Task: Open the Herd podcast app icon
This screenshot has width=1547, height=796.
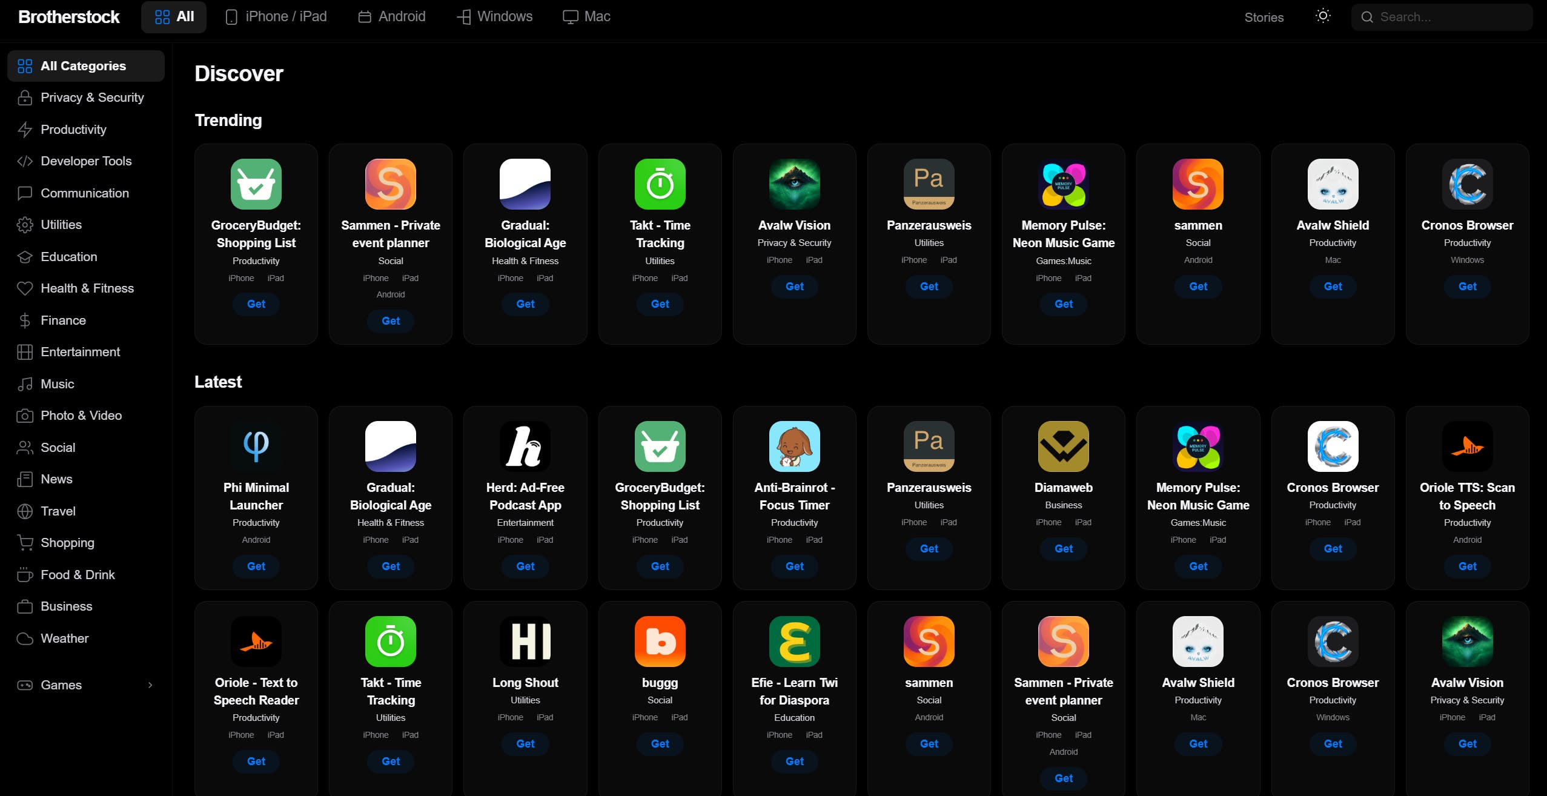Action: pos(525,446)
